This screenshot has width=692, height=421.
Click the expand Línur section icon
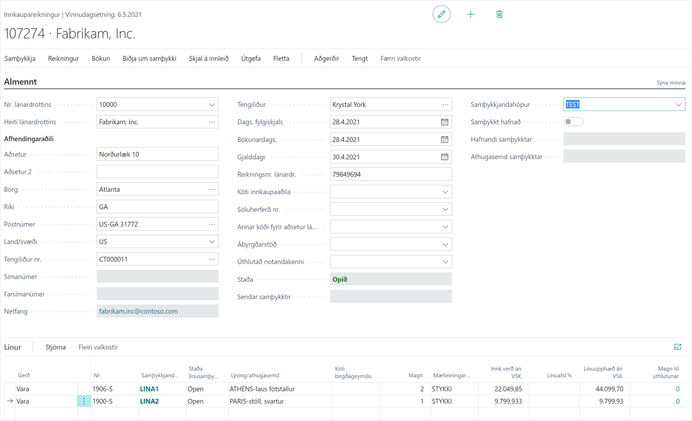click(677, 347)
